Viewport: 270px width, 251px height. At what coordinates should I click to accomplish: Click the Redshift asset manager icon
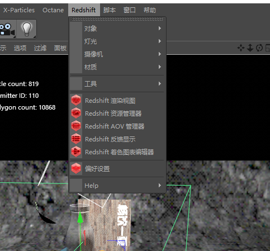(76, 113)
